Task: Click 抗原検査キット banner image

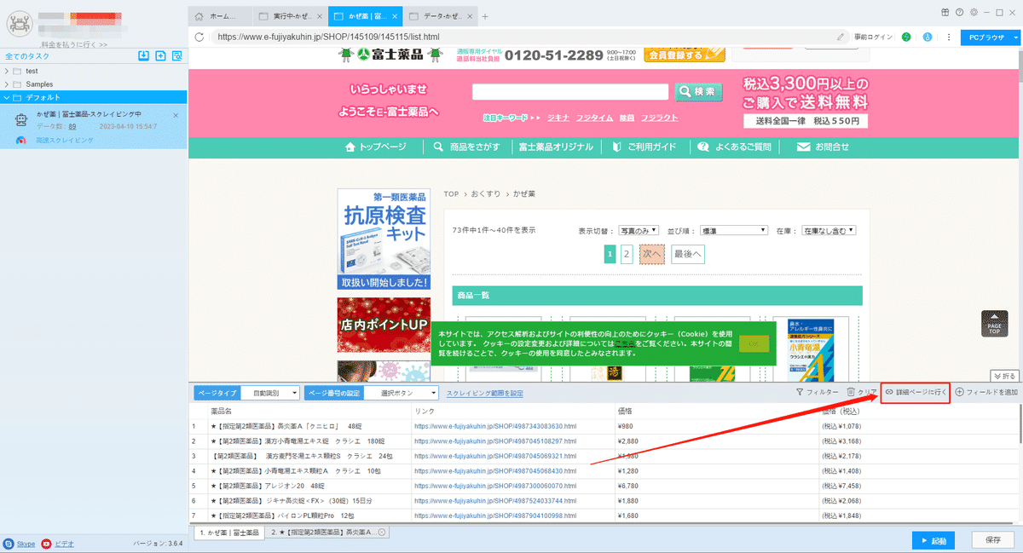Action: [x=384, y=239]
